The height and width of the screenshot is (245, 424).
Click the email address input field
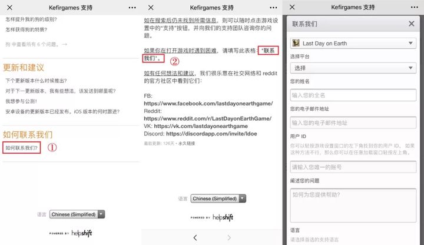353,122
